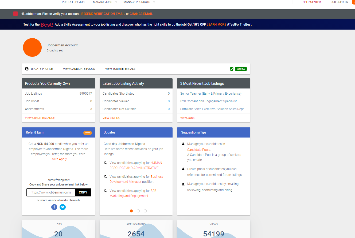
Task: Select first carousel dot in Updates
Action: pos(131,211)
